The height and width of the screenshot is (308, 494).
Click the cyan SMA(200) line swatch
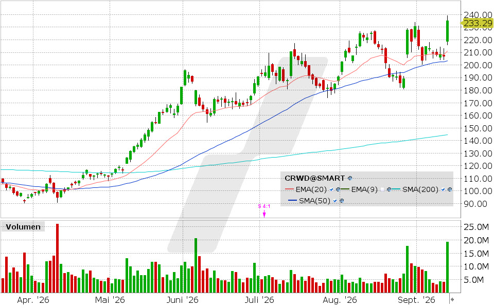[396, 189]
